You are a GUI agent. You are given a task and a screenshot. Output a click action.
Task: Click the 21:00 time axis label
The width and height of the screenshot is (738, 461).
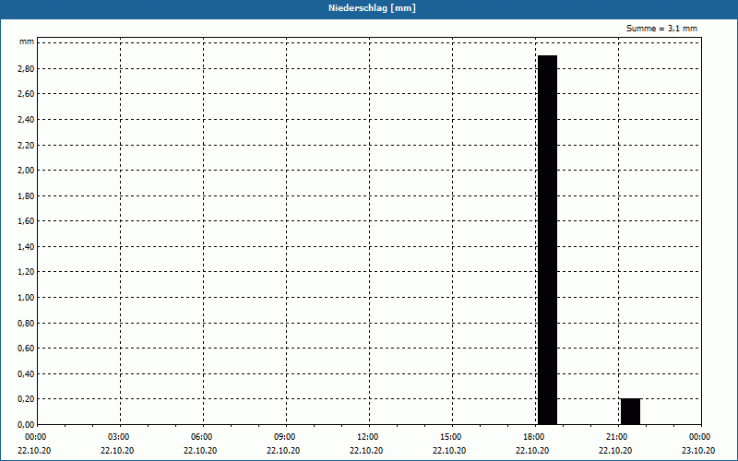pos(617,437)
